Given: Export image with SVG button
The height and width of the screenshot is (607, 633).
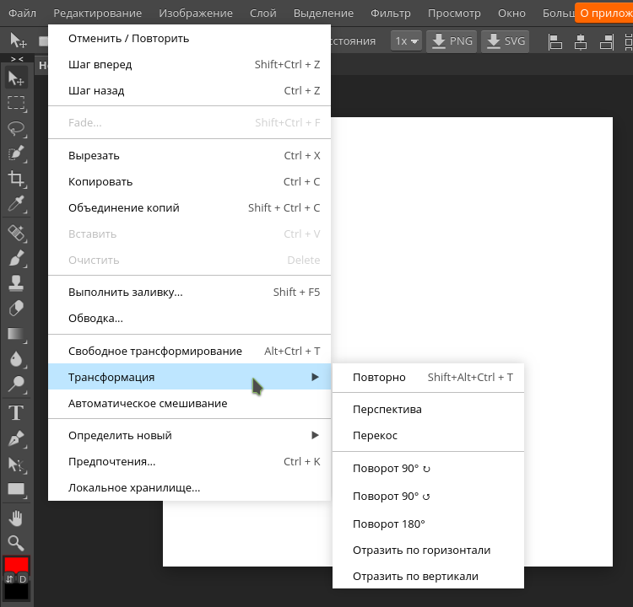Looking at the screenshot, I should click(506, 41).
